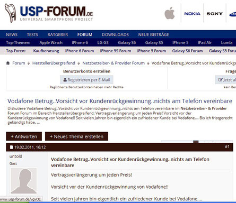Open Galaxy S6 top theme
The height and width of the screenshot is (203, 236).
click(x=127, y=43)
